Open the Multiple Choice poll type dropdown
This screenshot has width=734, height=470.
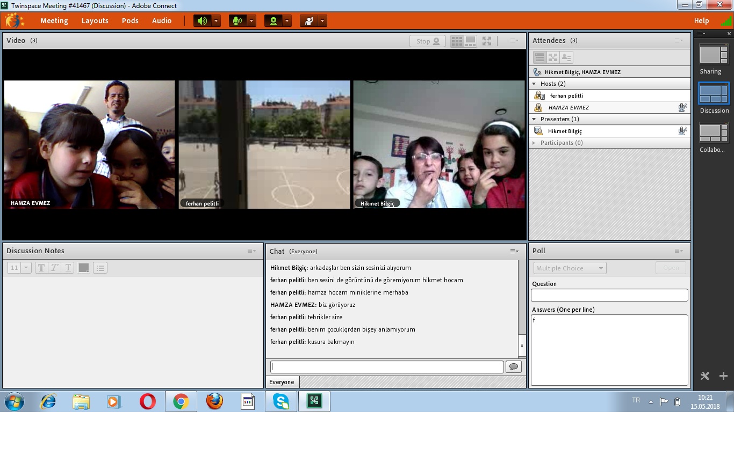click(x=570, y=268)
